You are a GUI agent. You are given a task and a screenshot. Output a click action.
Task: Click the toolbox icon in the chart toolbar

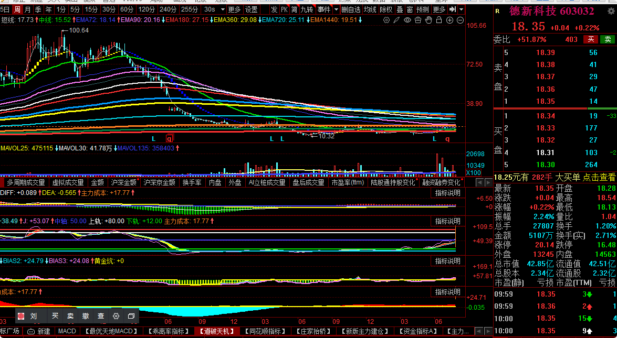[419, 19]
